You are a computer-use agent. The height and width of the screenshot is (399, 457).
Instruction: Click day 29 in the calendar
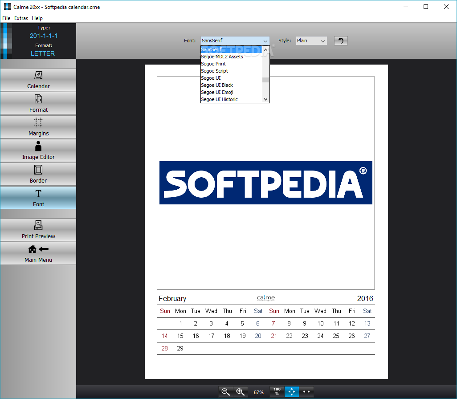click(180, 348)
